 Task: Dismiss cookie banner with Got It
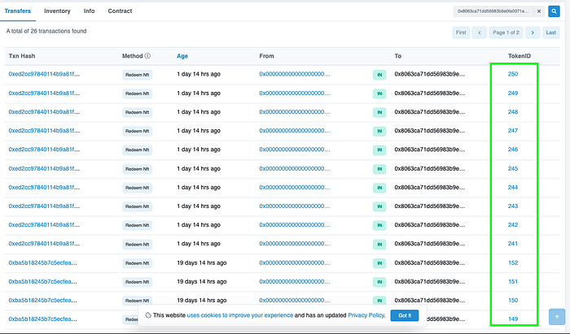click(405, 315)
